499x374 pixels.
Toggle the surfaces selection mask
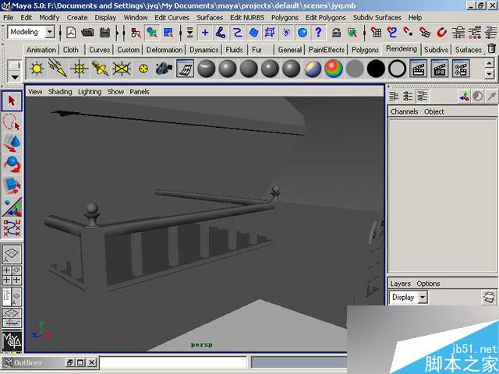coord(253,33)
